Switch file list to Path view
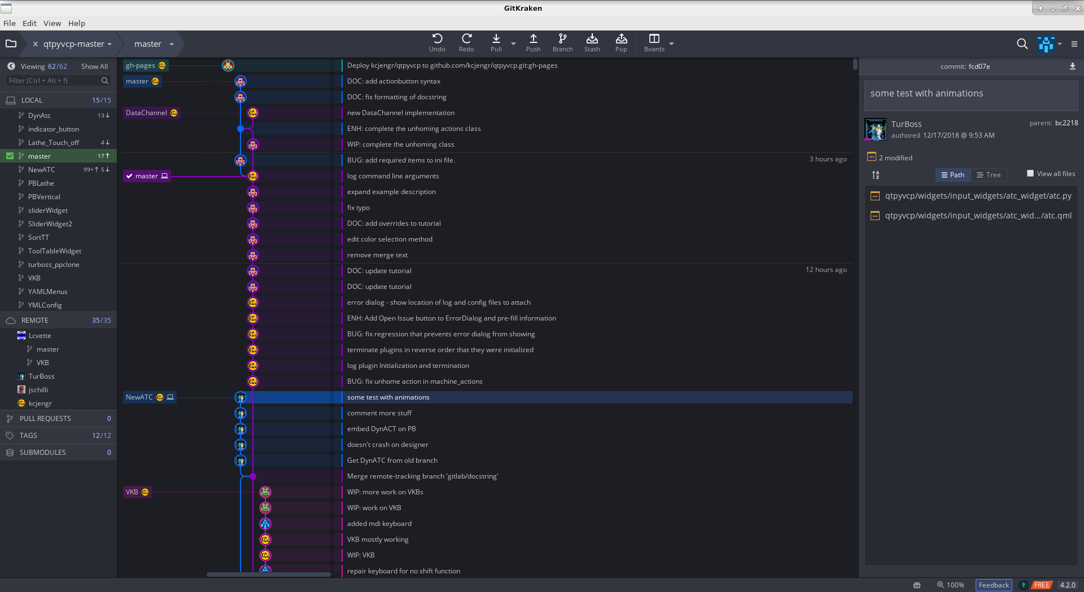The width and height of the screenshot is (1084, 592). (x=953, y=175)
